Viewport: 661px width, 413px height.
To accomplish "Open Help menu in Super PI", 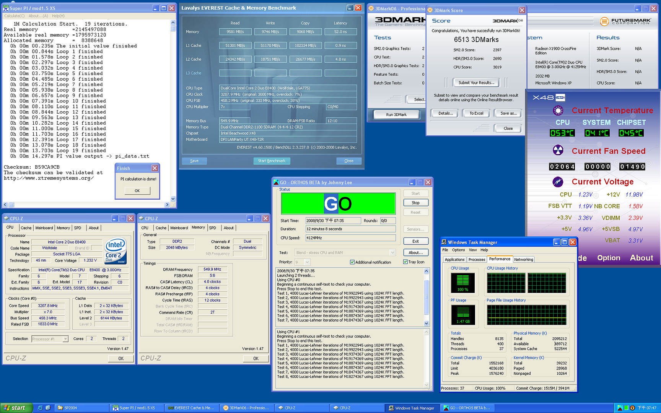I will coord(58,16).
